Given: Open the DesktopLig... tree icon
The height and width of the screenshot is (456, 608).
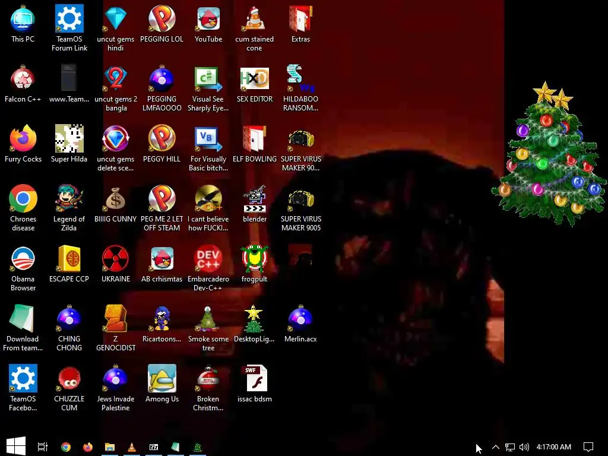Looking at the screenshot, I should [254, 325].
